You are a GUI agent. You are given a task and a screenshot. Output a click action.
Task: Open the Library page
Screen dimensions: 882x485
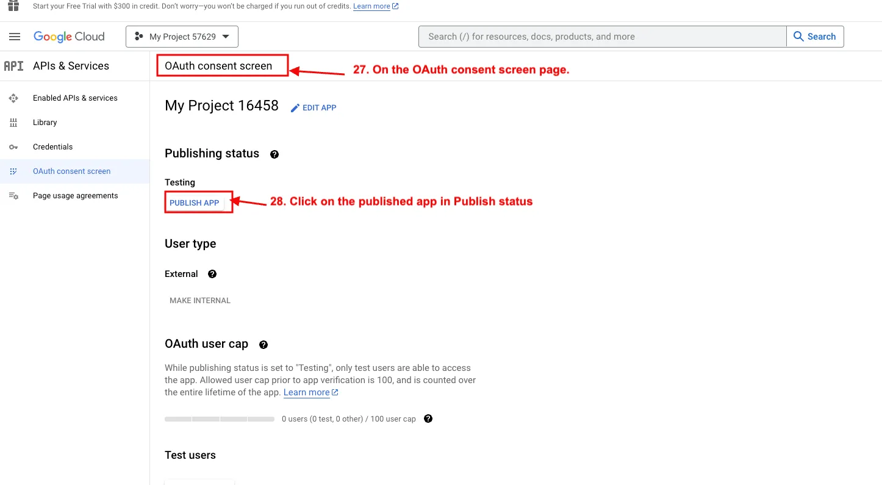pyautogui.click(x=75, y=123)
